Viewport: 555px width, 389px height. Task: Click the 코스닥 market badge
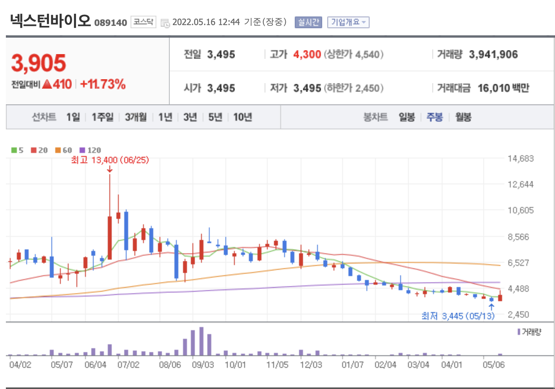(x=143, y=22)
